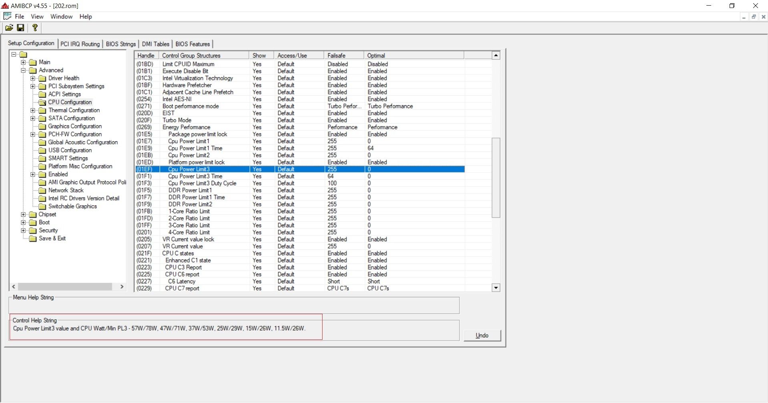
Task: Expand the Enabled tree node
Action: tap(33, 174)
